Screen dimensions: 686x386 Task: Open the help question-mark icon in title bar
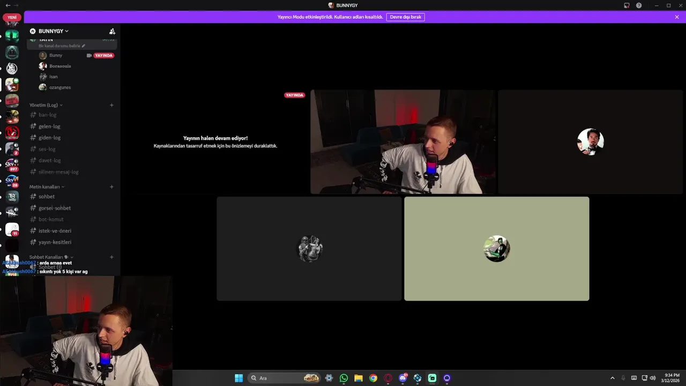(x=639, y=5)
